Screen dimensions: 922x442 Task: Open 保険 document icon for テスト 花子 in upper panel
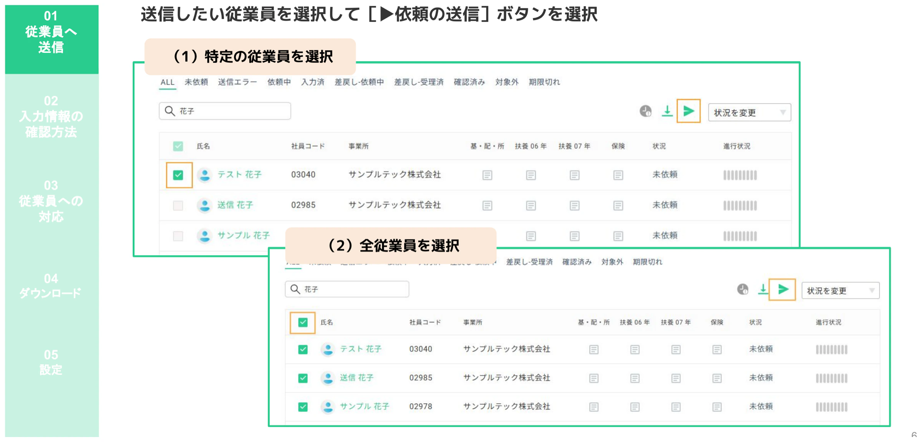pos(618,175)
